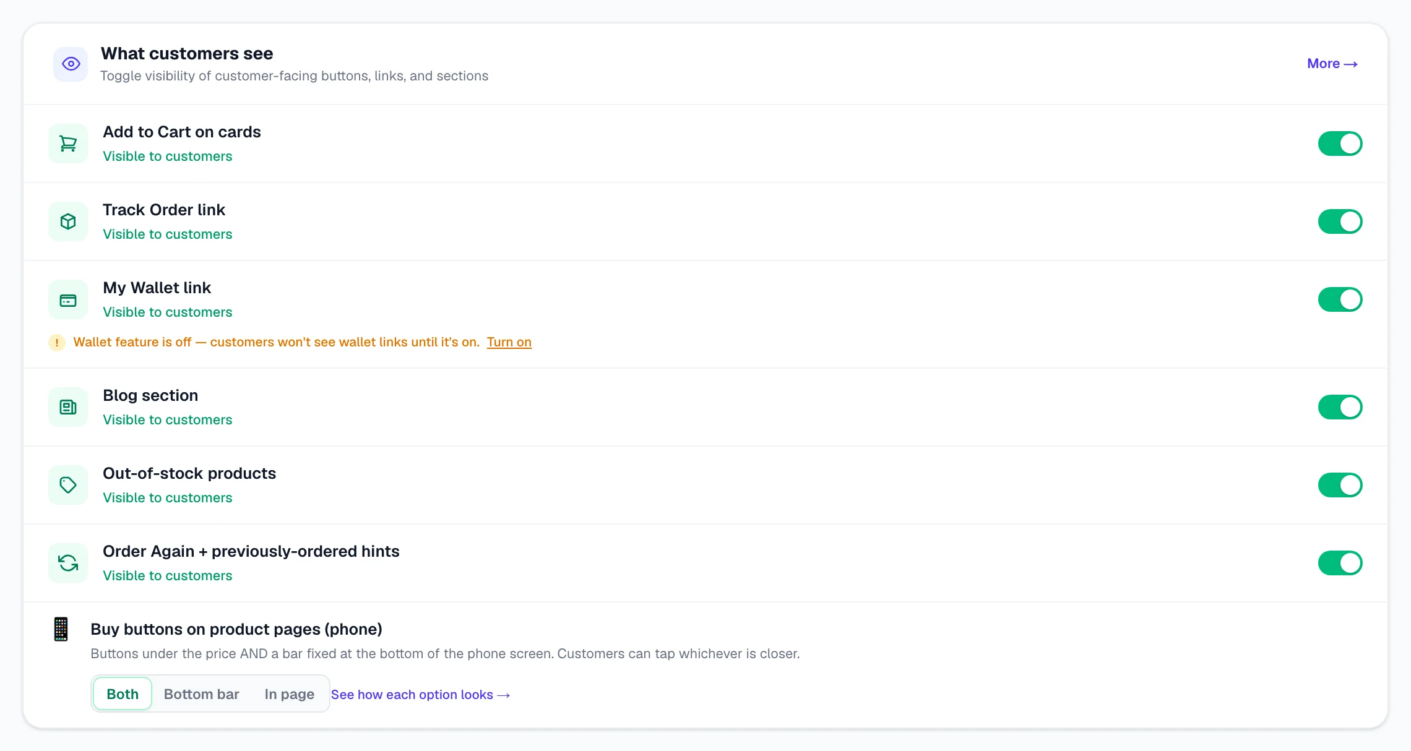Pick the In page option

tap(290, 694)
